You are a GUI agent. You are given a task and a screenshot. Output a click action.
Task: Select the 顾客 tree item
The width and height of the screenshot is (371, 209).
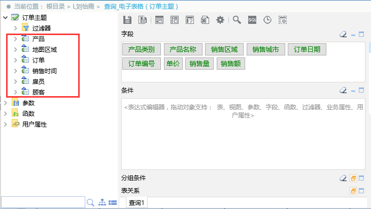pos(39,92)
